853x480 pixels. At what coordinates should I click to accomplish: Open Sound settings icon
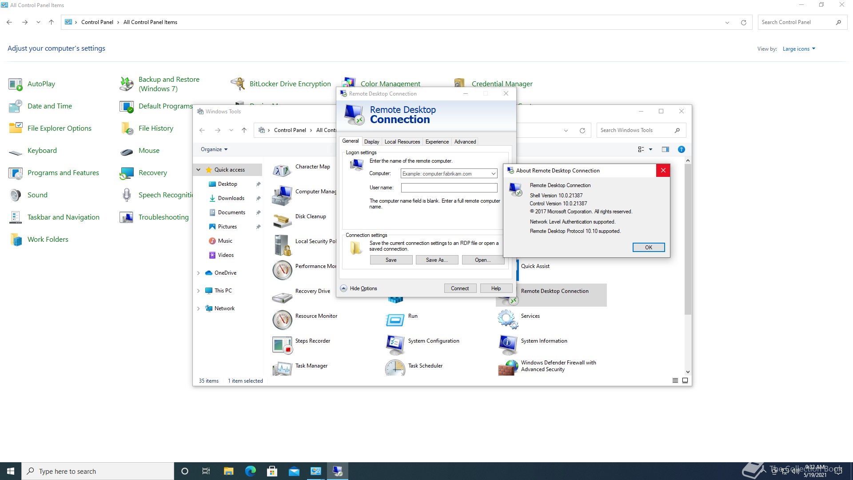click(x=16, y=195)
